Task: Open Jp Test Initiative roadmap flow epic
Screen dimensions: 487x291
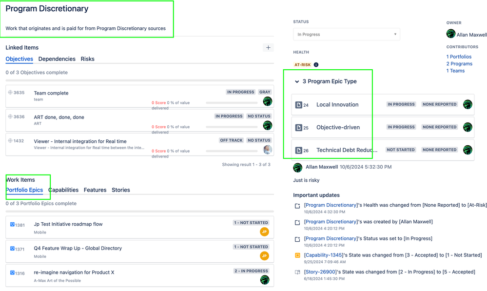Action: tap(68, 224)
